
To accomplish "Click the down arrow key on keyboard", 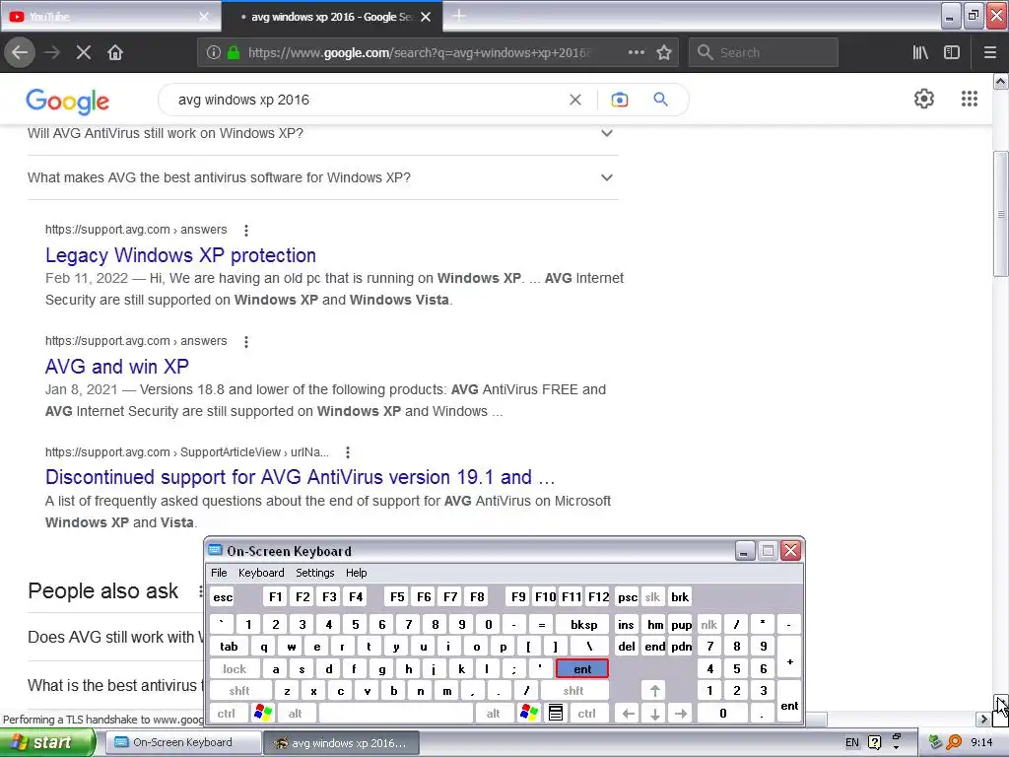I will 654,714.
